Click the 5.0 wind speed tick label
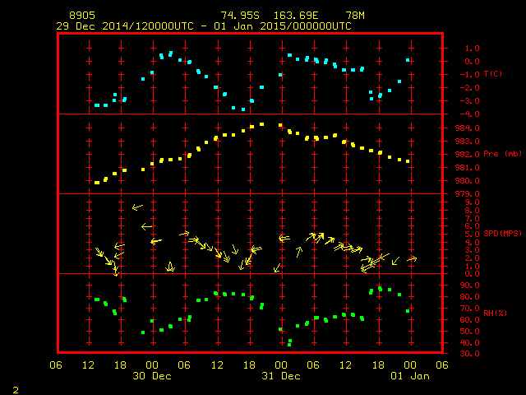The width and height of the screenshot is (526, 395). 472,234
